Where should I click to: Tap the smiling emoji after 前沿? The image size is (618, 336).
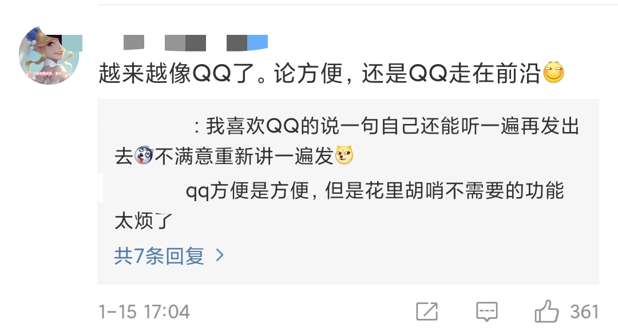pyautogui.click(x=553, y=73)
